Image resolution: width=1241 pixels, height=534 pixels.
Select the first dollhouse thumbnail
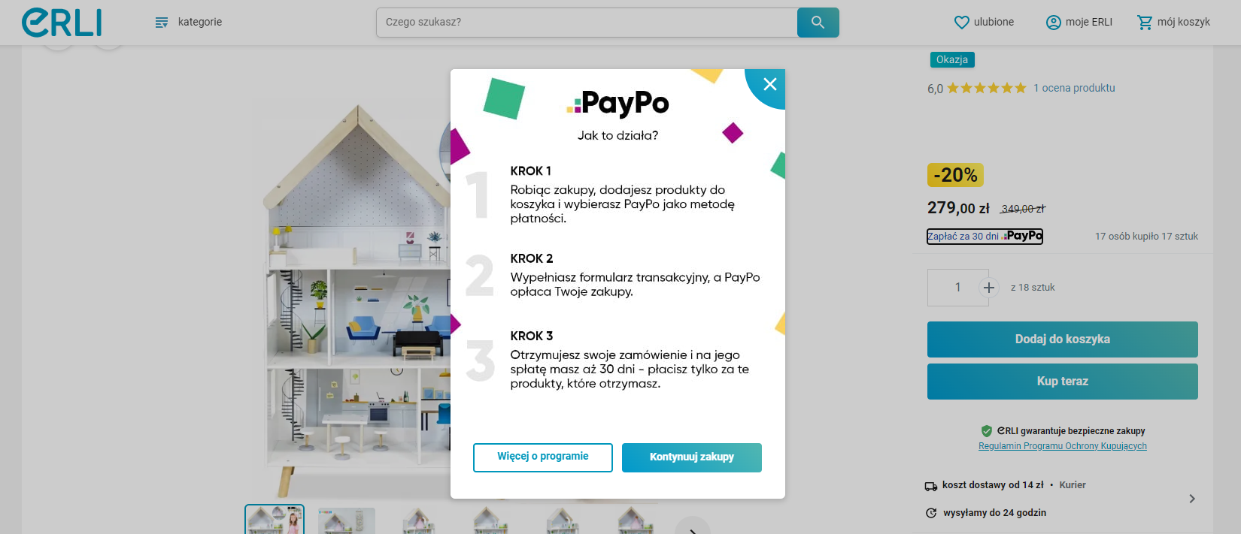(275, 519)
